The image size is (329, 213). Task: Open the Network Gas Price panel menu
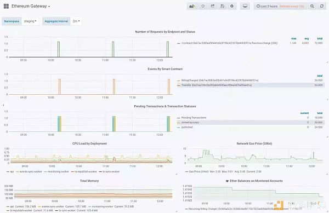tap(254, 143)
